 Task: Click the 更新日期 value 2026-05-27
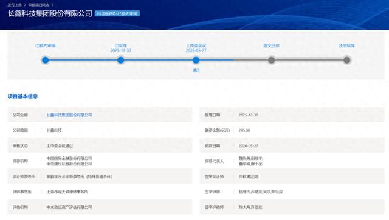pos(249,146)
